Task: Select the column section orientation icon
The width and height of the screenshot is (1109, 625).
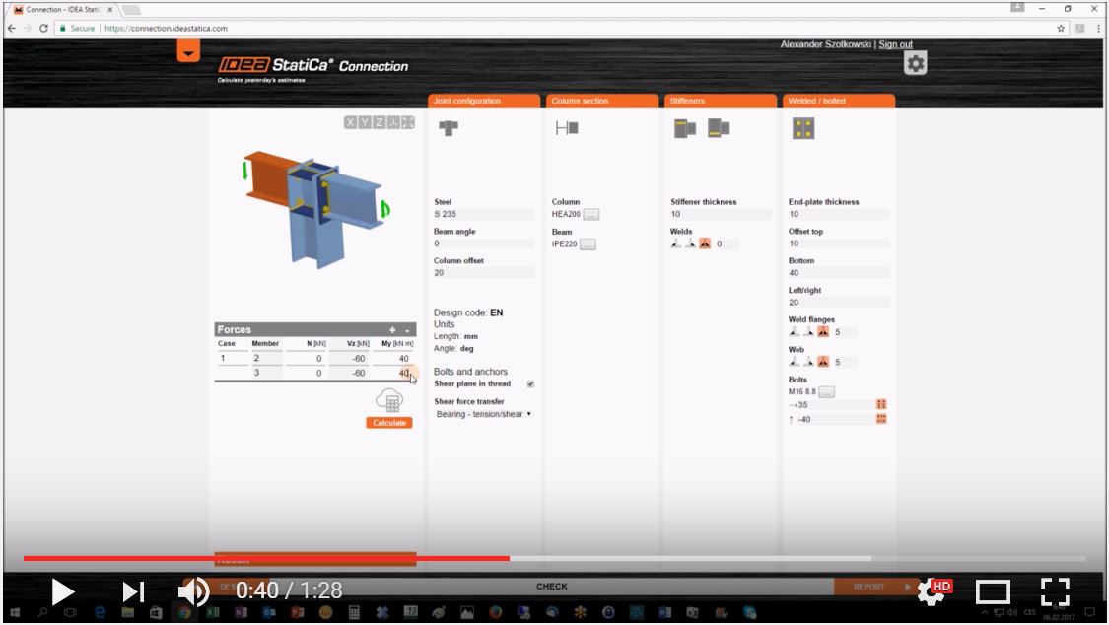Action: click(x=567, y=128)
